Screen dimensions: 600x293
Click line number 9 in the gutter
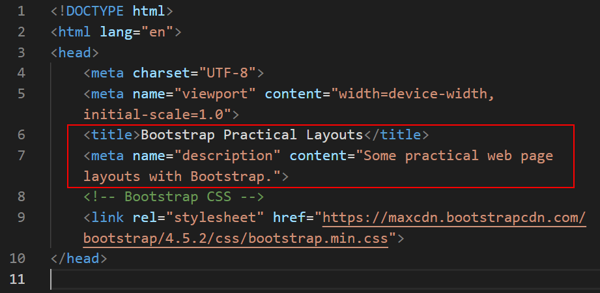tap(21, 217)
